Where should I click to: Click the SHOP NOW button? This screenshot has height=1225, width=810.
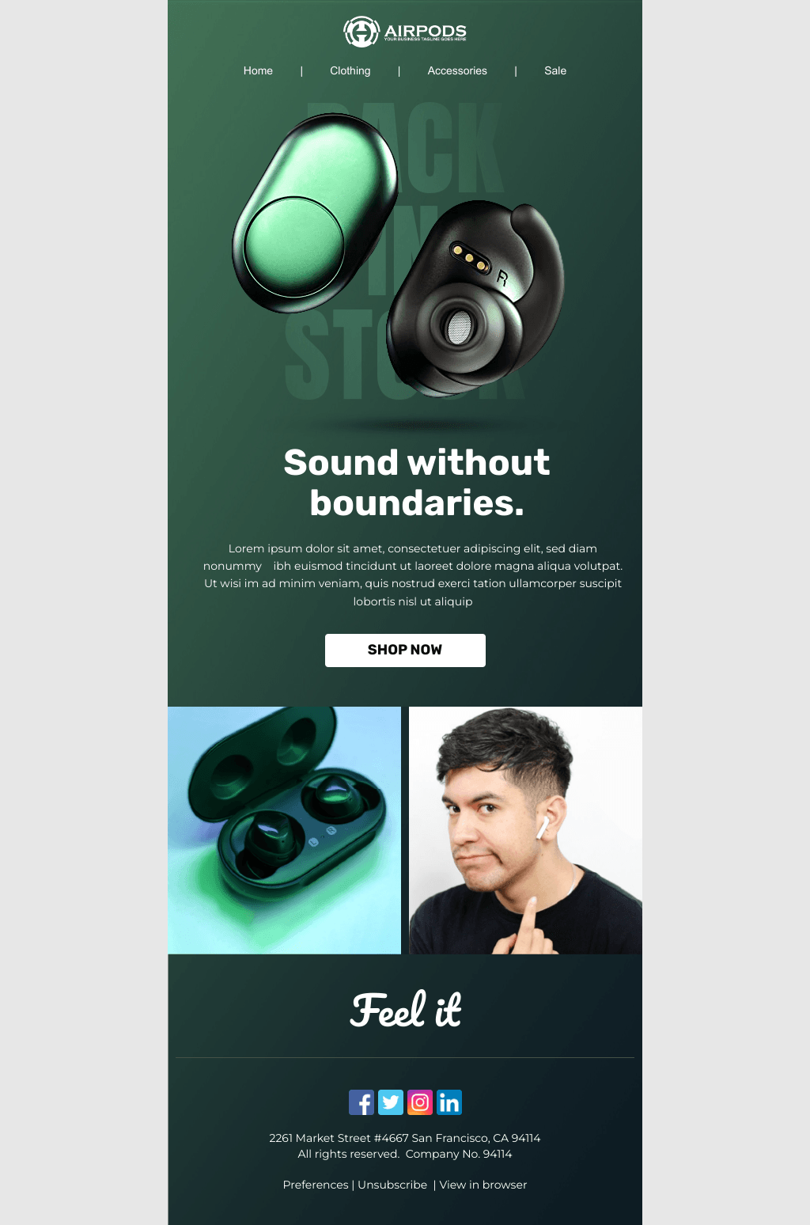click(405, 650)
